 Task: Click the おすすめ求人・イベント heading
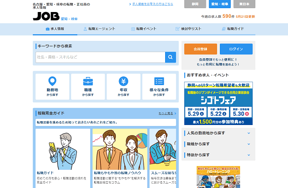208,75
